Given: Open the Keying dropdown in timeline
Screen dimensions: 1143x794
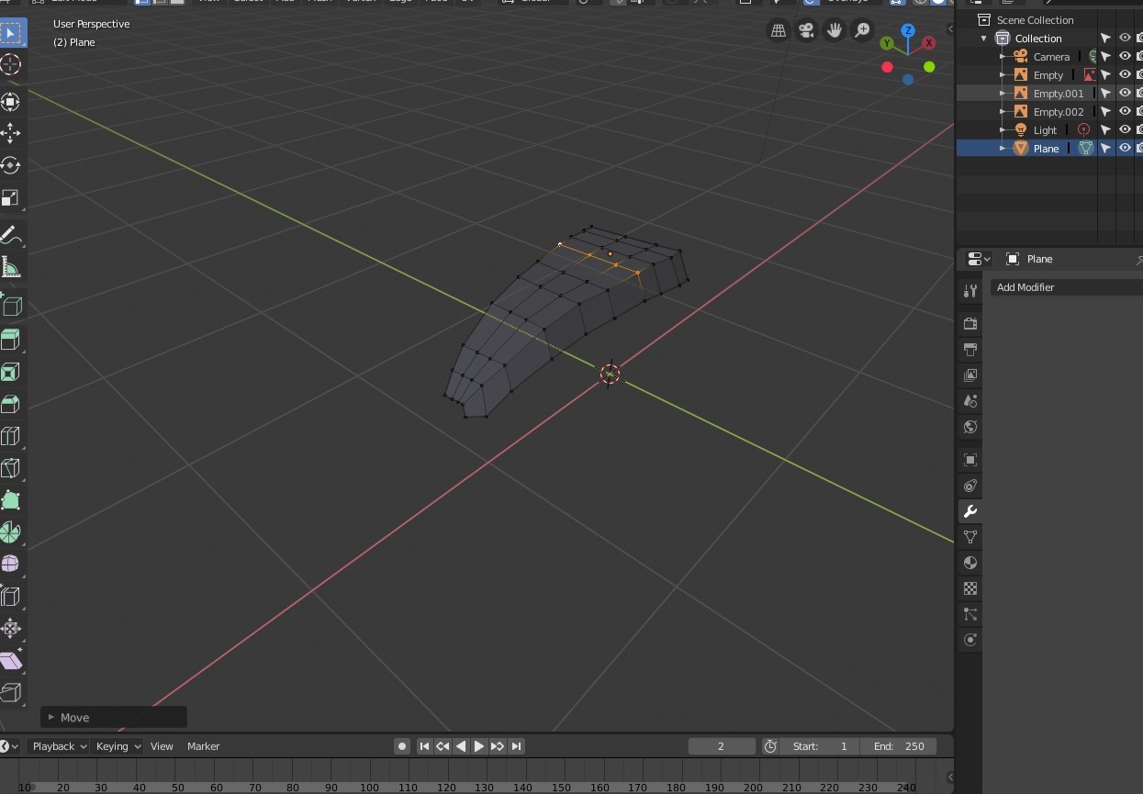Looking at the screenshot, I should pos(117,746).
